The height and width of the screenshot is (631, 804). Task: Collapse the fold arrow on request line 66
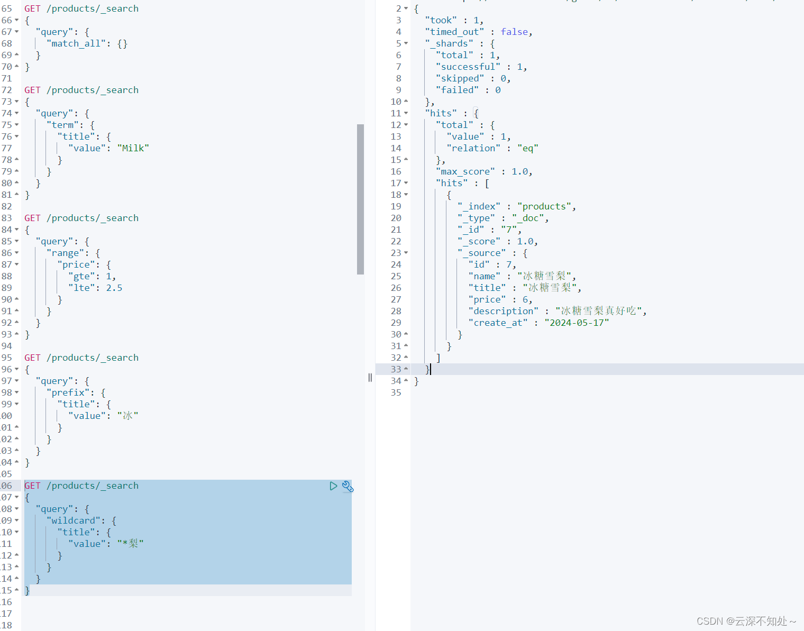(16, 20)
